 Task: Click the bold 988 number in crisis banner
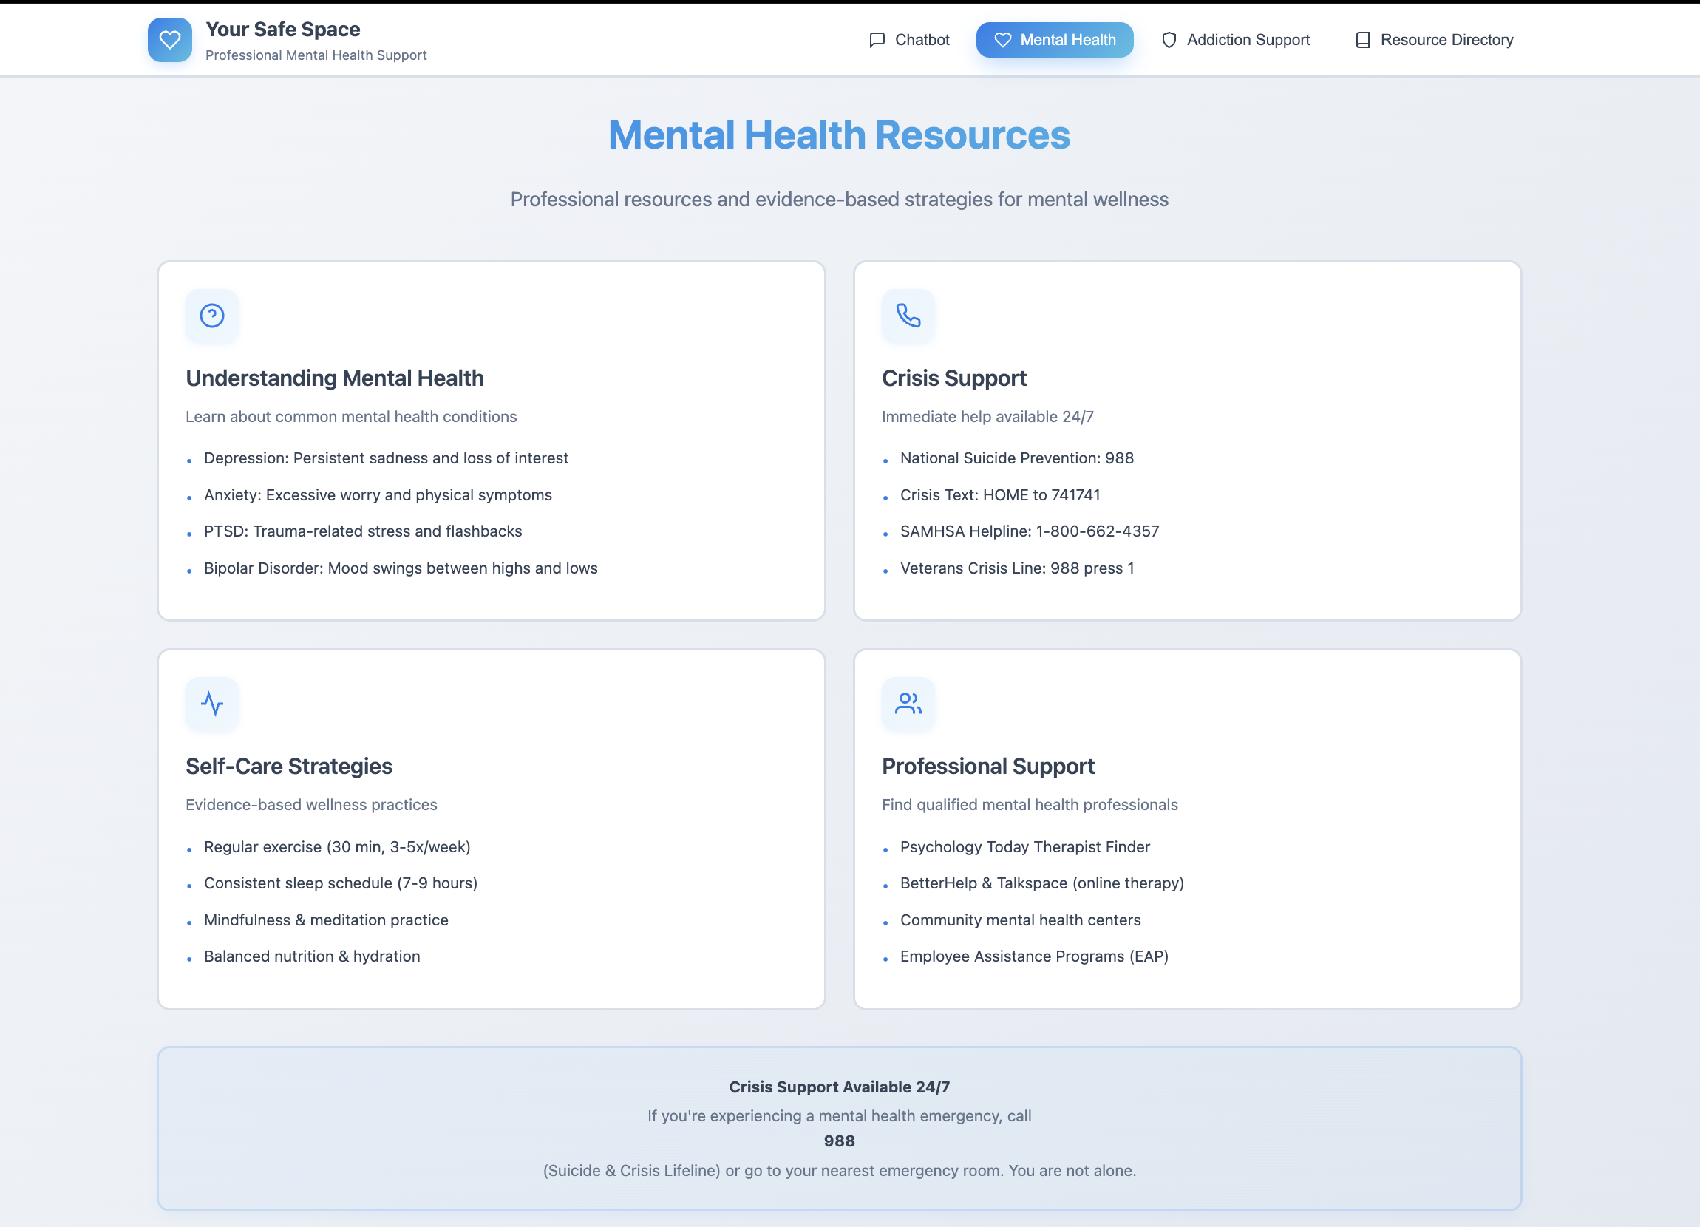click(839, 1141)
